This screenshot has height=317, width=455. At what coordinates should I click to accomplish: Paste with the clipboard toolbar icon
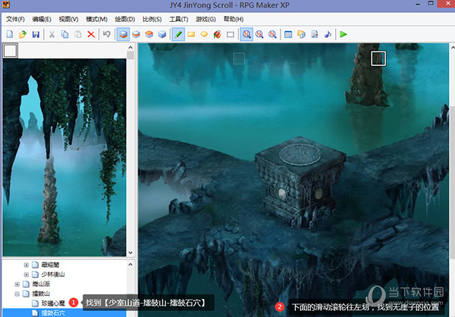point(78,35)
